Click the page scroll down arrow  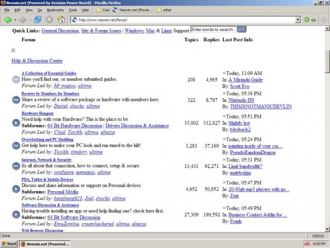point(327,229)
